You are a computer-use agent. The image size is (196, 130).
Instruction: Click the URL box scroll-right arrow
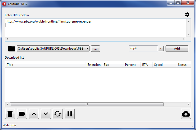click(184, 39)
